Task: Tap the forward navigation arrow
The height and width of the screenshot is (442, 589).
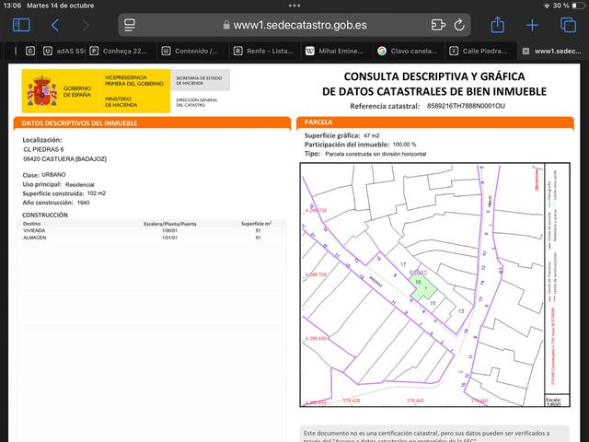Action: click(x=86, y=25)
